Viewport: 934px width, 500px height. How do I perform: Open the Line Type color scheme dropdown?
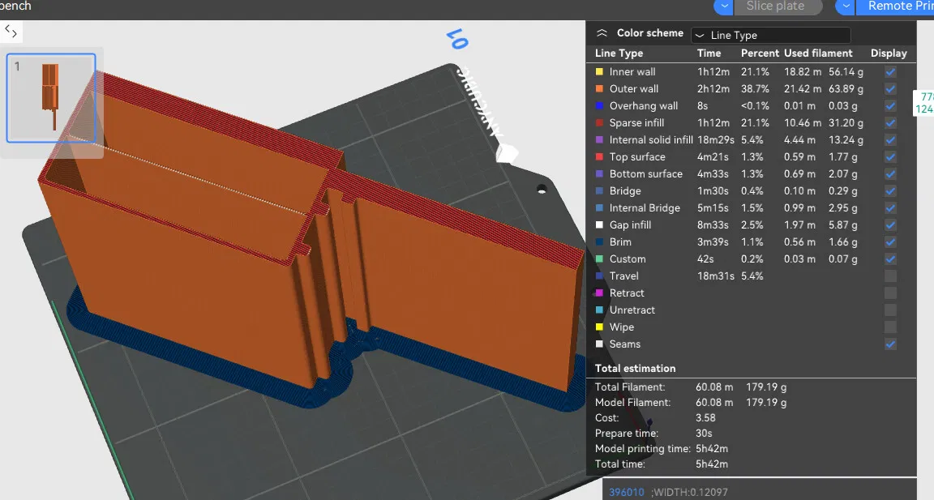click(x=770, y=35)
